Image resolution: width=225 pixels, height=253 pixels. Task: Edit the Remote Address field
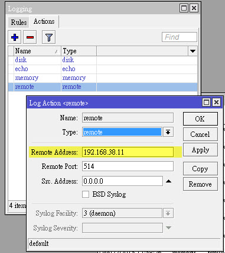pos(128,152)
